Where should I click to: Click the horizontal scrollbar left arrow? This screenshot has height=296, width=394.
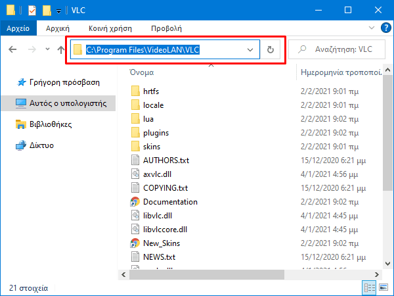click(123, 274)
